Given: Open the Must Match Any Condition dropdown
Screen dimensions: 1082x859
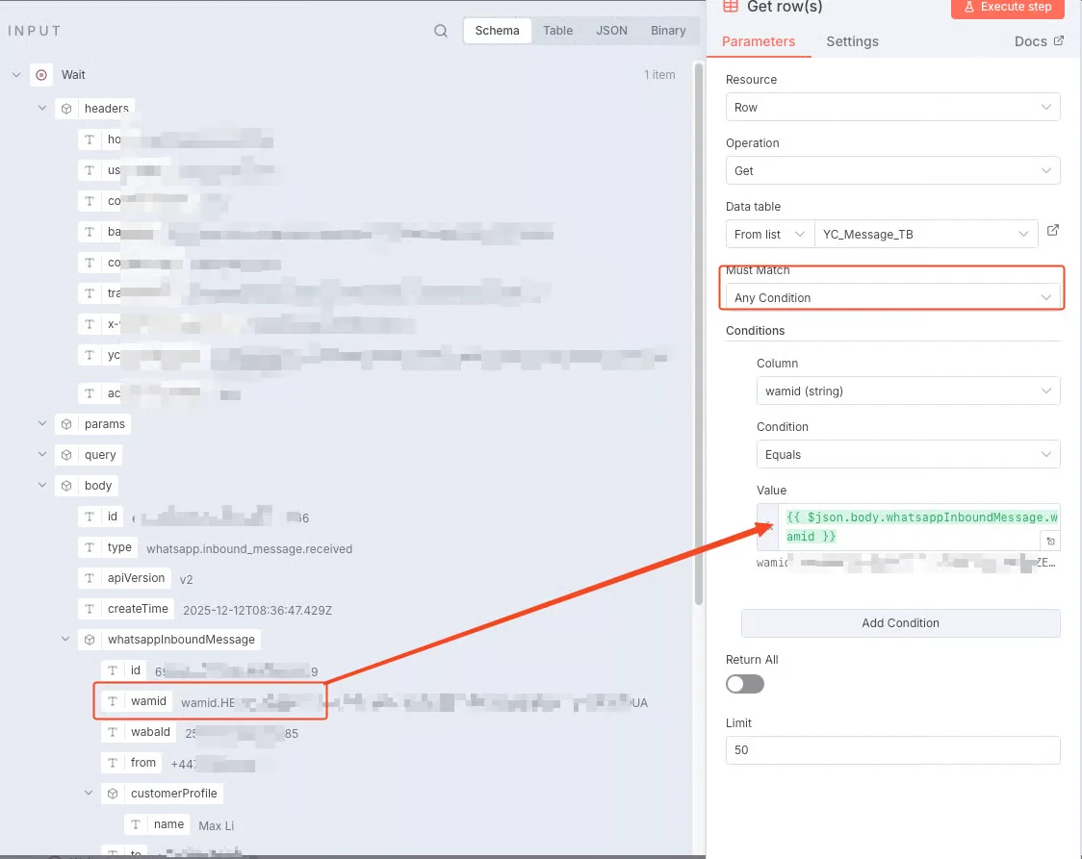Looking at the screenshot, I should point(892,298).
